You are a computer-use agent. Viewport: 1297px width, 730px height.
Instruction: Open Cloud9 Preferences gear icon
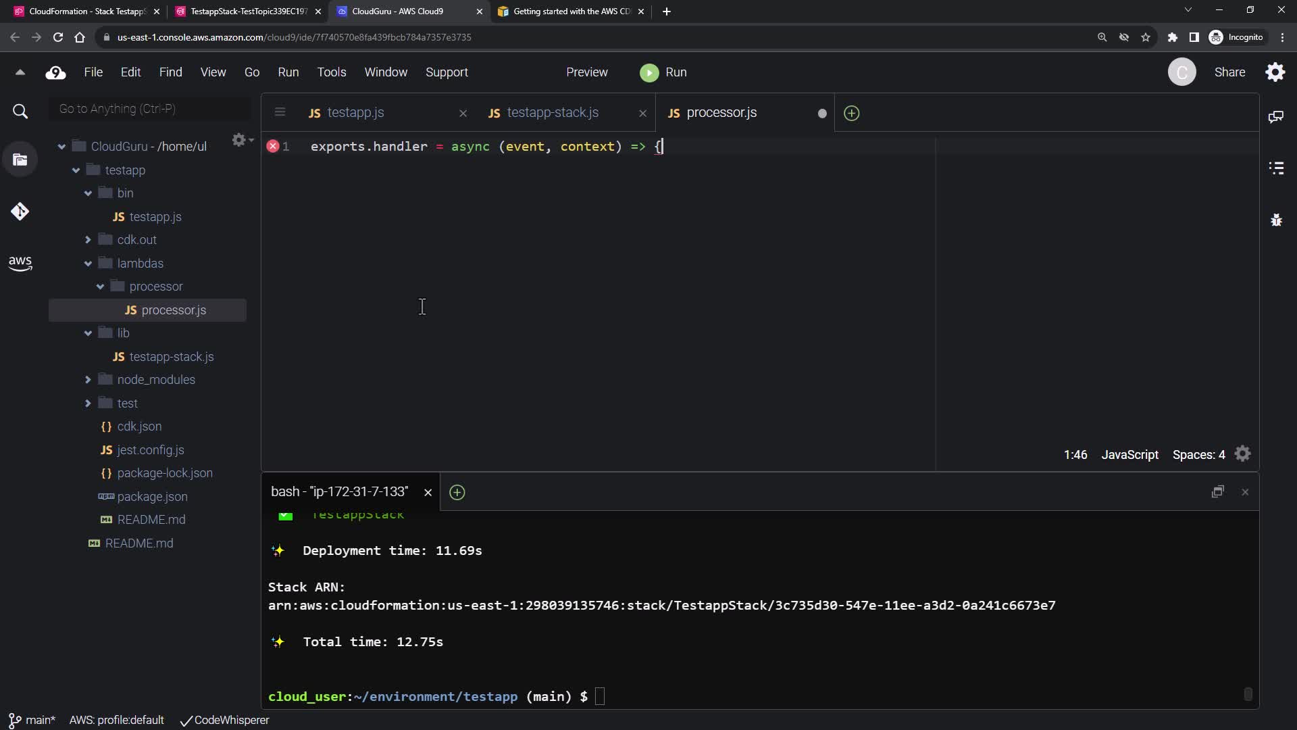coord(1275,72)
